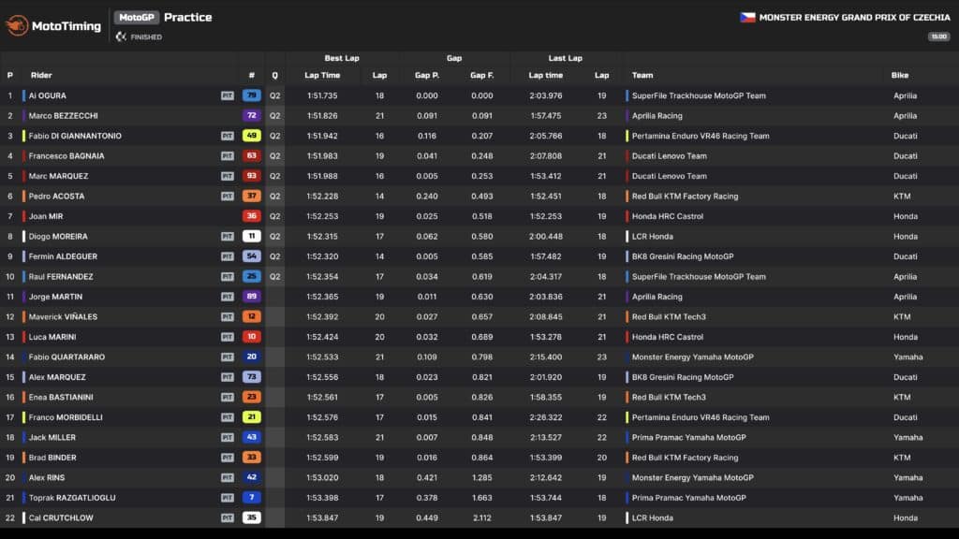Click number badge 37 for Pedro Acosta
This screenshot has height=539, width=959.
pos(251,197)
